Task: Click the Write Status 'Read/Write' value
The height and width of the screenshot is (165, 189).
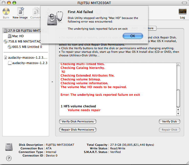Action: click(x=118, y=148)
